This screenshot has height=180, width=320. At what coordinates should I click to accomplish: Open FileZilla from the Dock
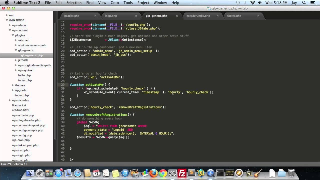pyautogui.click(x=182, y=173)
